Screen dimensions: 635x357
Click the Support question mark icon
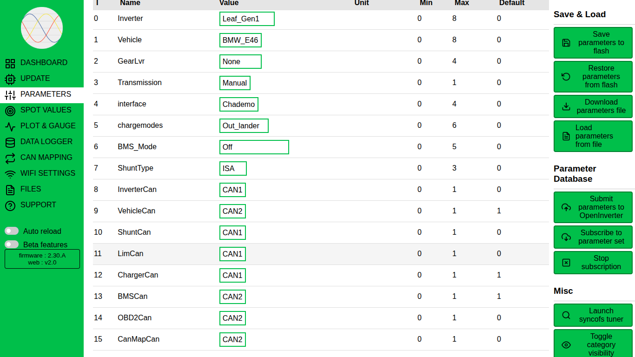tap(10, 205)
